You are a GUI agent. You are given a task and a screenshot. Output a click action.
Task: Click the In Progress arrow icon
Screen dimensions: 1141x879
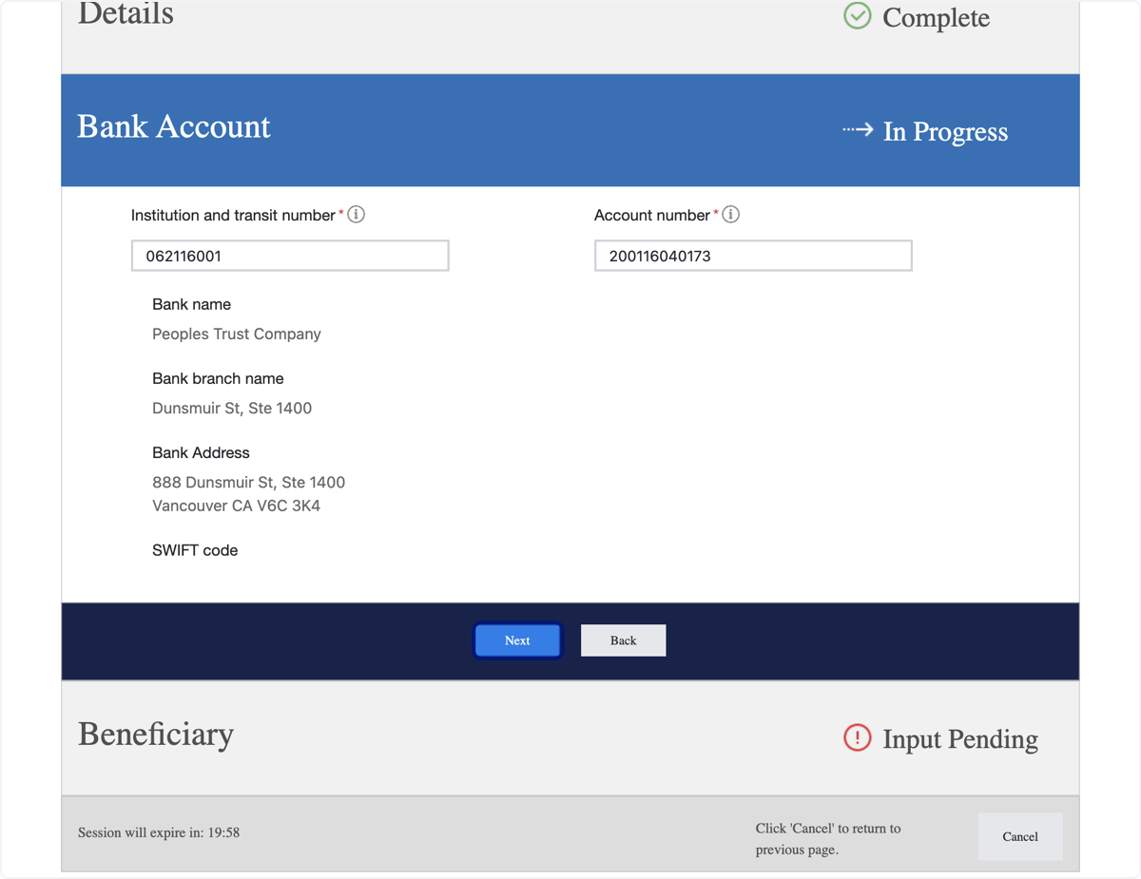[858, 130]
